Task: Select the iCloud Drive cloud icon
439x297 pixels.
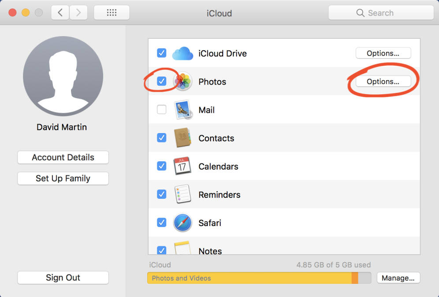Action: [183, 53]
